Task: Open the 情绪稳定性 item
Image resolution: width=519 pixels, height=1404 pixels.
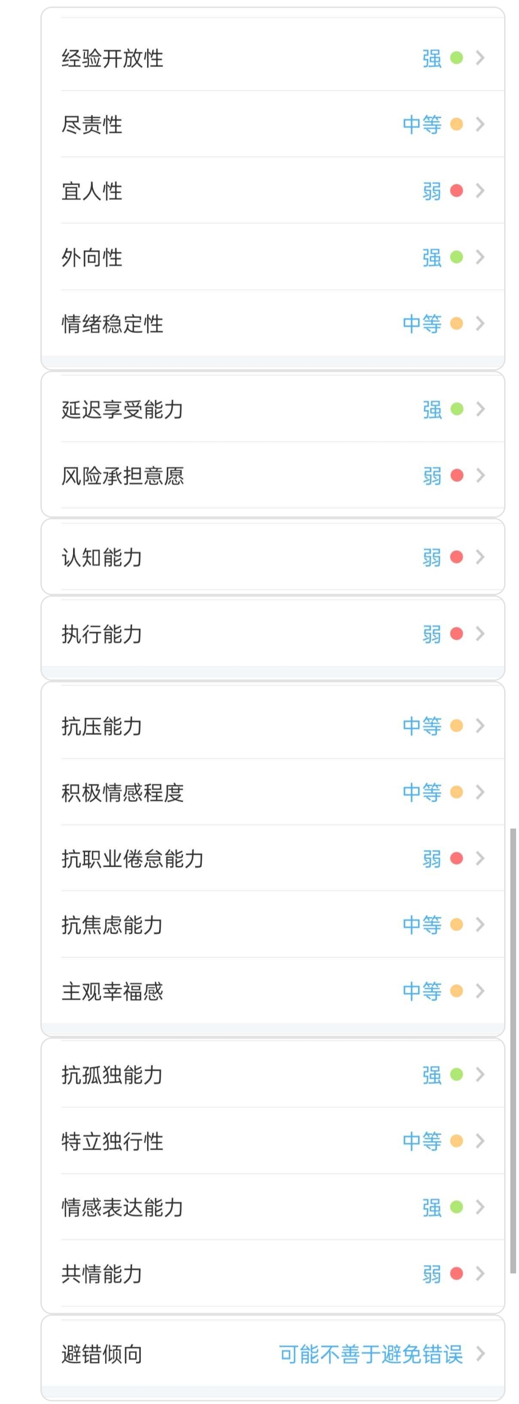Action: coord(273,324)
